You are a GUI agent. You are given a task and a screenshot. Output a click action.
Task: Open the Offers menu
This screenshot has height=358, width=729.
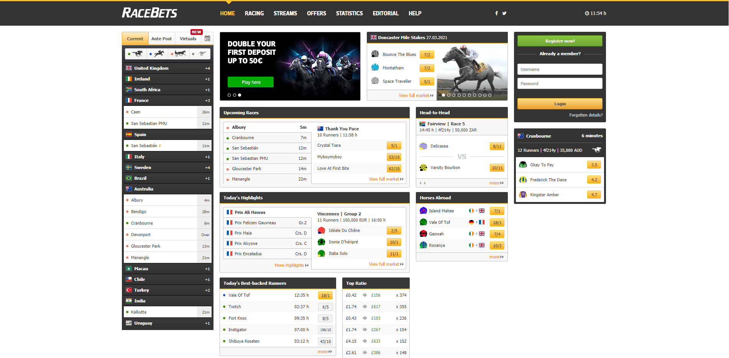(317, 13)
